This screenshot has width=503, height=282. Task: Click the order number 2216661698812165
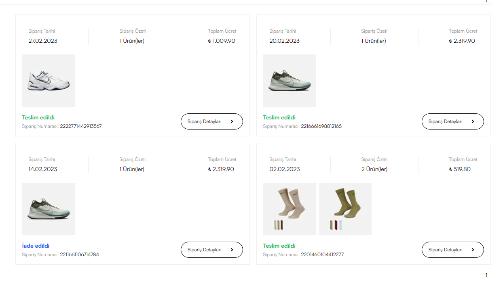321,126
